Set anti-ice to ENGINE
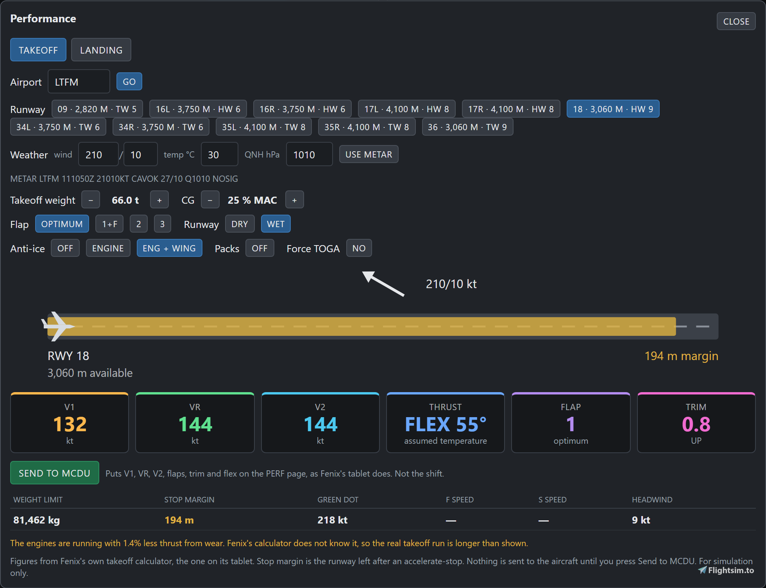 point(108,248)
